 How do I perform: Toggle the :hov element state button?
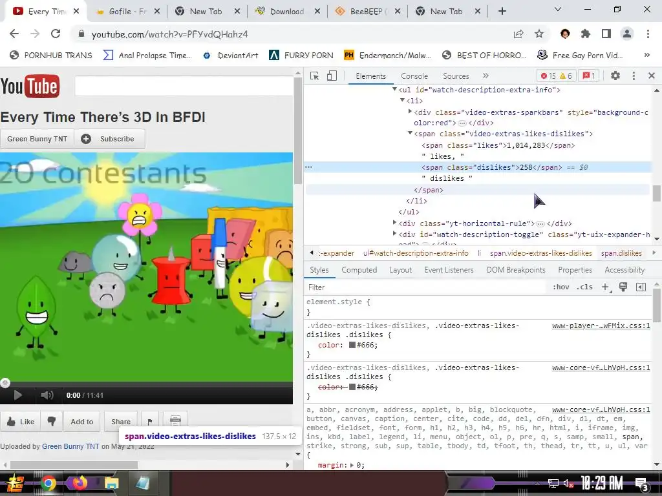point(561,287)
